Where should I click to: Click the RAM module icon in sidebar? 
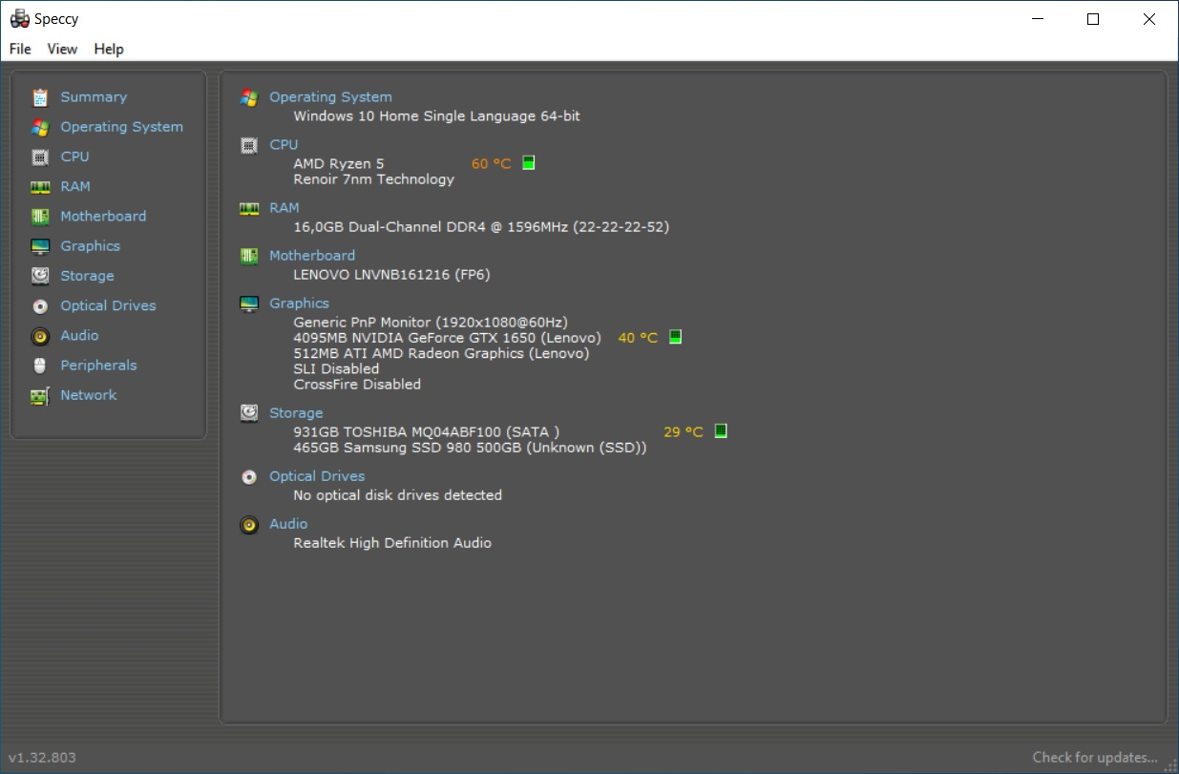40,187
